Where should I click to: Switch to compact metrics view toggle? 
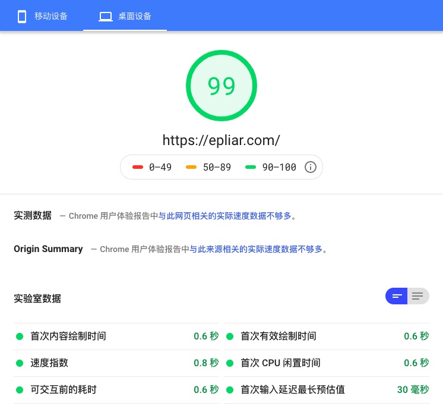tap(396, 296)
